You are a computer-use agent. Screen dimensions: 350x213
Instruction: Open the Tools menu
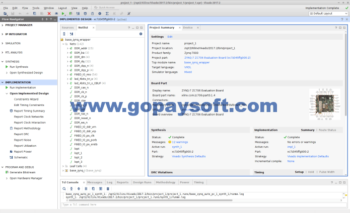[36, 8]
